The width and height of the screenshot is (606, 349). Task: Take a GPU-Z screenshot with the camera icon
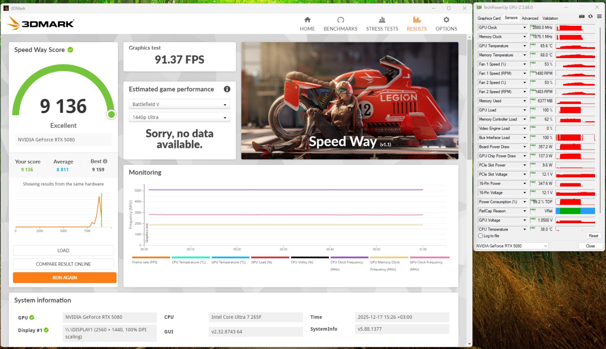point(581,17)
